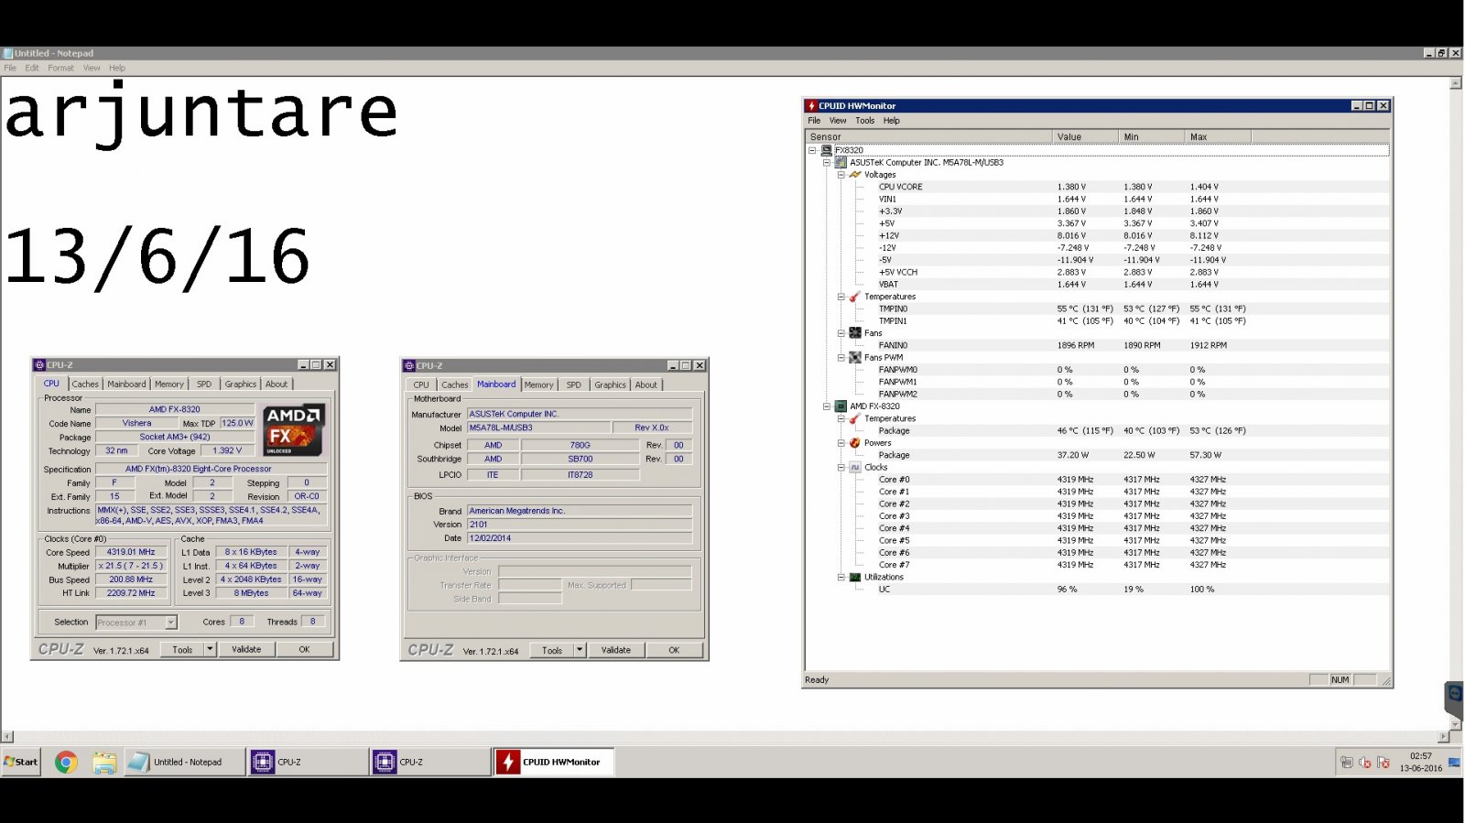Screen dimensions: 1465x823
Task: Open HWMonitor Help menu
Action: tap(892, 121)
